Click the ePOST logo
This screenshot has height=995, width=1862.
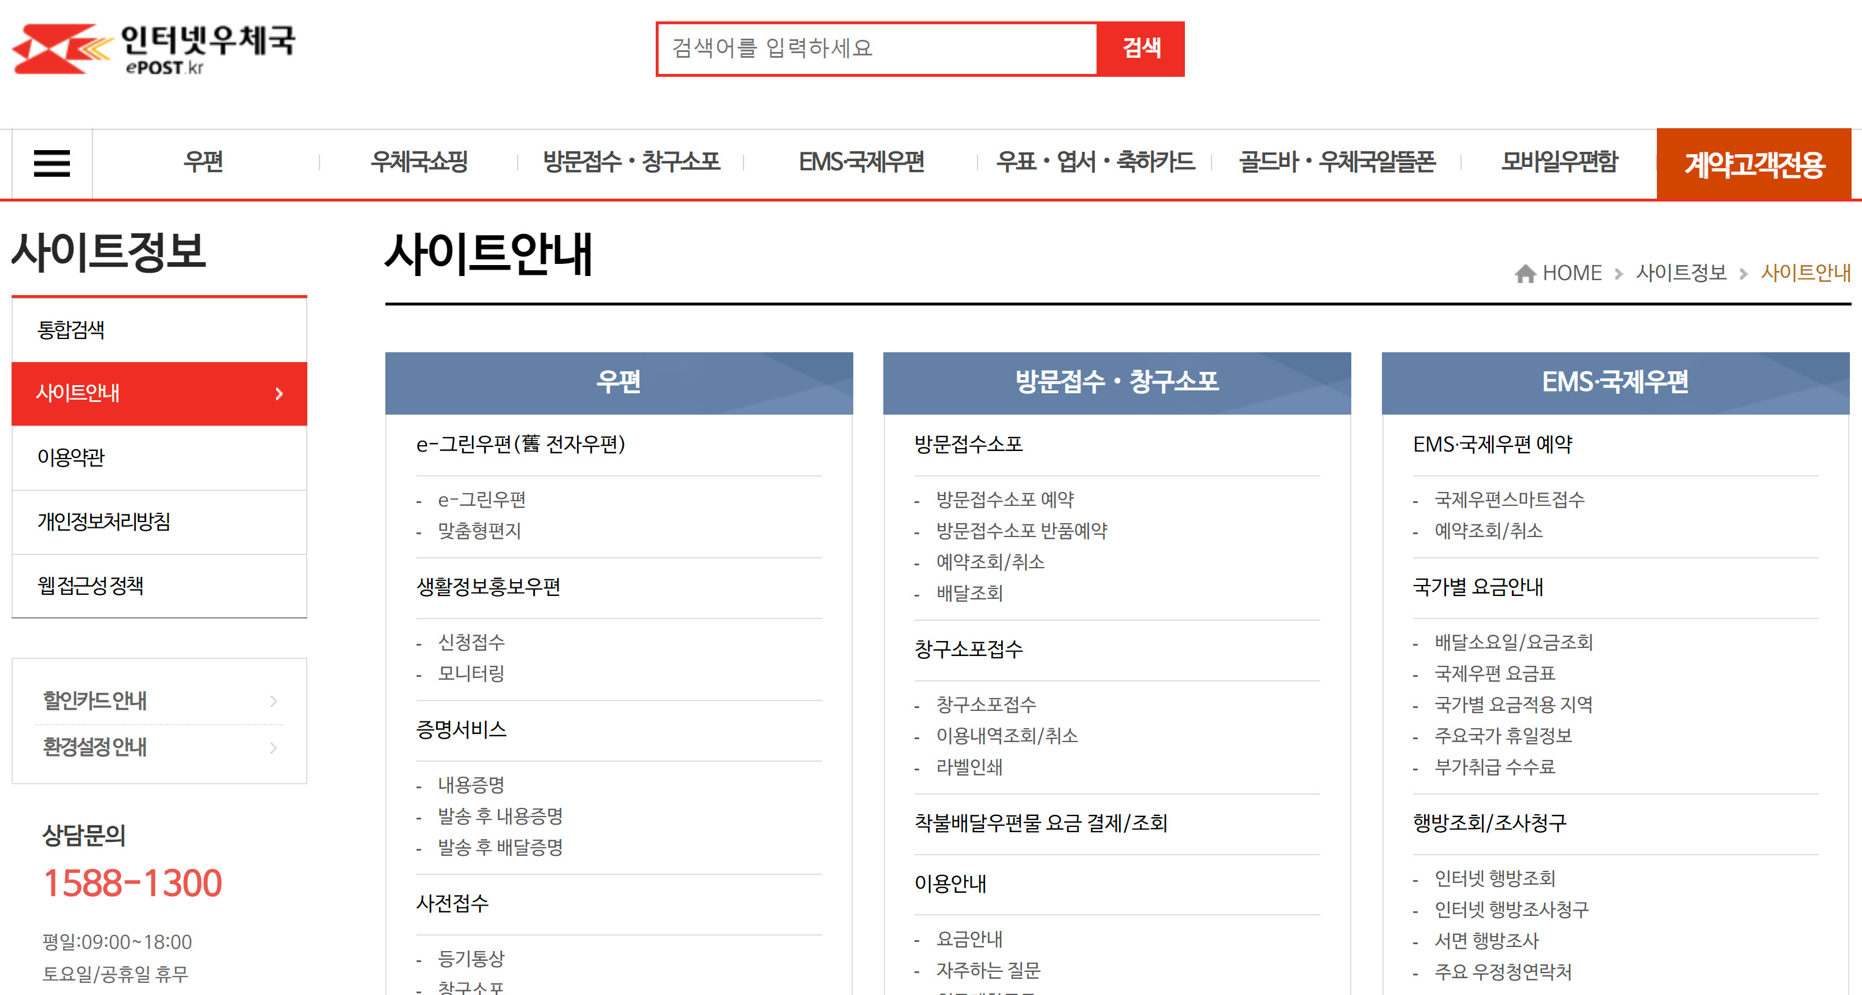point(153,49)
